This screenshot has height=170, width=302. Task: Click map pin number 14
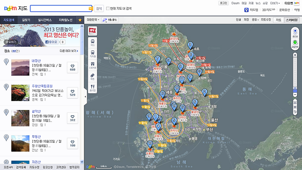(190, 78)
